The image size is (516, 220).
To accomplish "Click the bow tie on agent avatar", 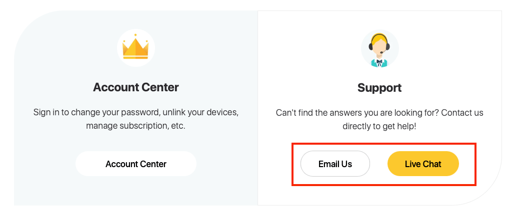I will pyautogui.click(x=380, y=61).
